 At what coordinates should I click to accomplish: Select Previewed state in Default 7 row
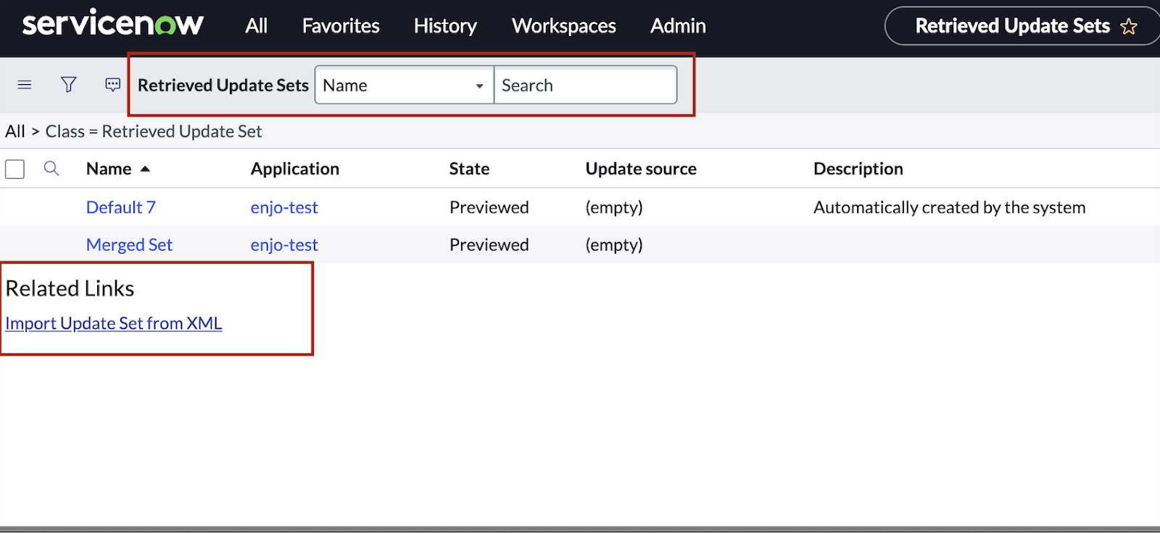[489, 208]
